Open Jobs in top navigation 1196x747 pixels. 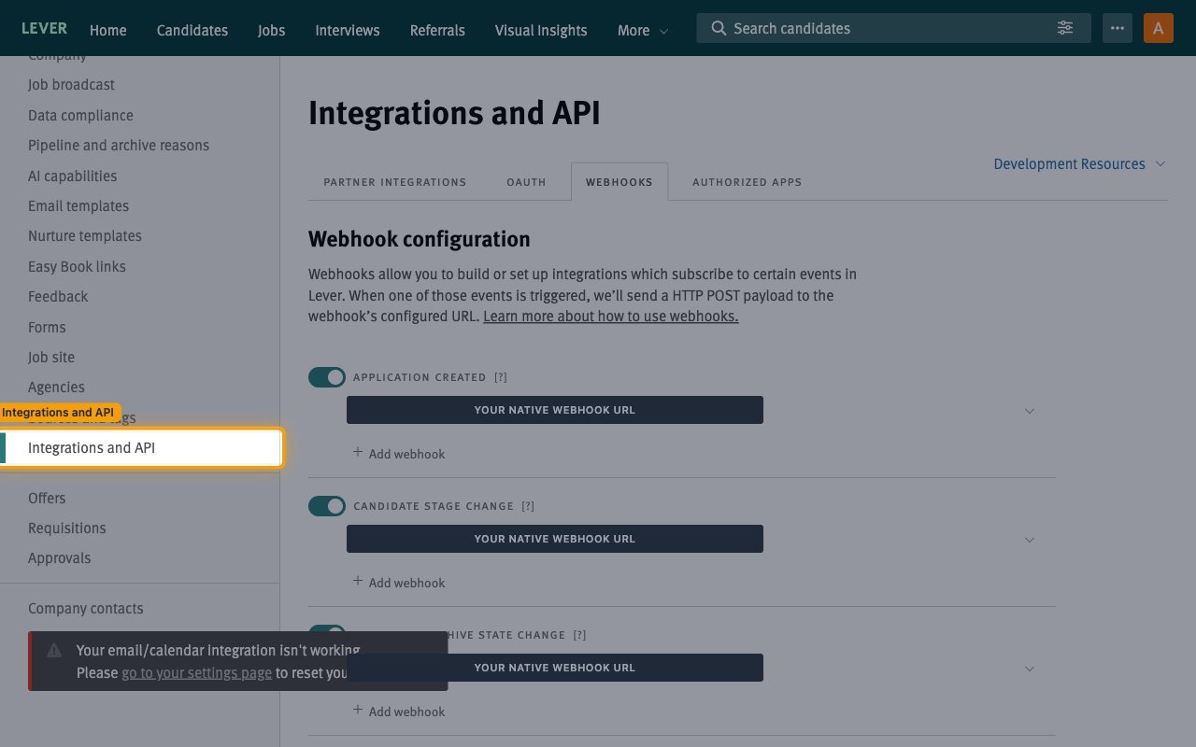(272, 30)
